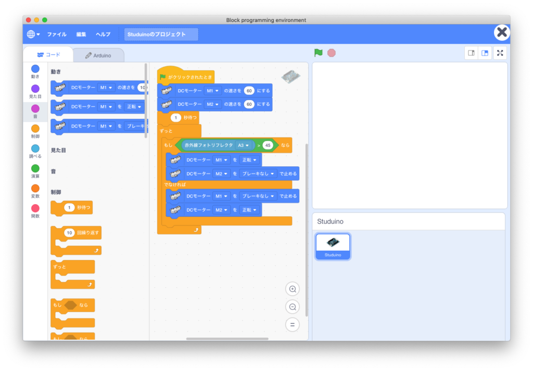Open the language globe dropdown
The height and width of the screenshot is (371, 533).
pyautogui.click(x=33, y=34)
